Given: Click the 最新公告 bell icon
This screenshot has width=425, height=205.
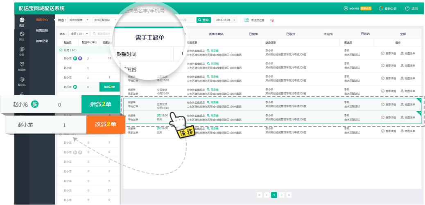Looking at the screenshot, I should (381, 8).
